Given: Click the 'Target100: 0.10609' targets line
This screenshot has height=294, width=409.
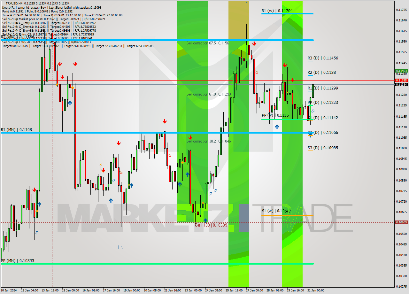Looking at the screenshot, I should (78, 46).
